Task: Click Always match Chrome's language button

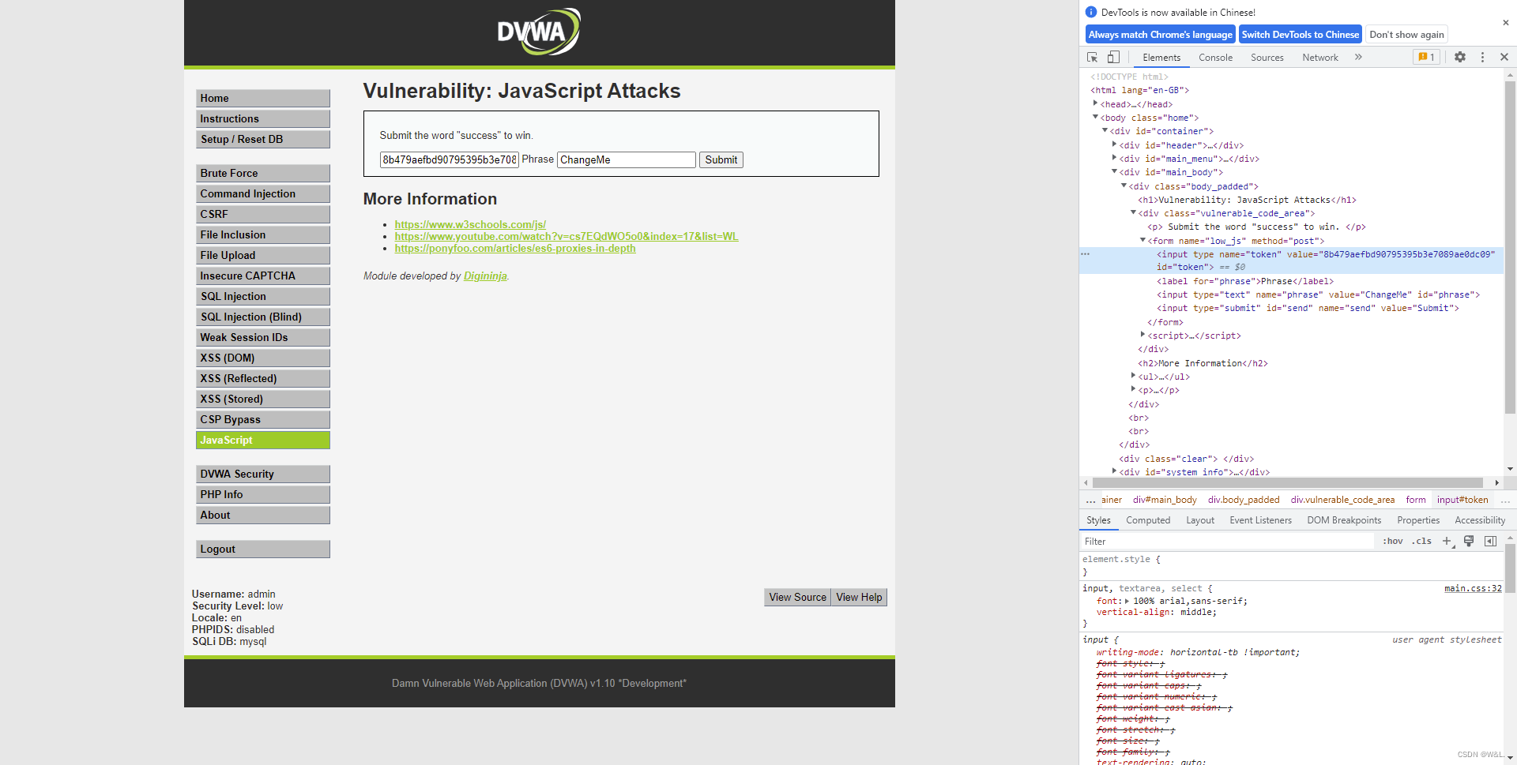Action: [x=1160, y=34]
